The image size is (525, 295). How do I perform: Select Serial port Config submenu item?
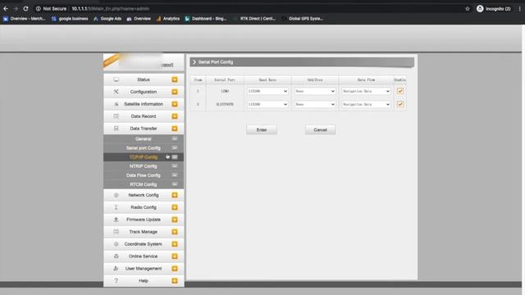point(144,147)
